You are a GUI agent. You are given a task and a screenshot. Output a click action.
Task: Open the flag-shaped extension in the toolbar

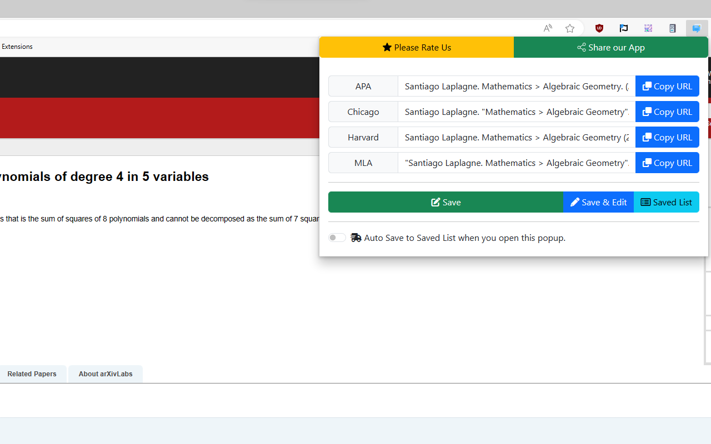624,28
